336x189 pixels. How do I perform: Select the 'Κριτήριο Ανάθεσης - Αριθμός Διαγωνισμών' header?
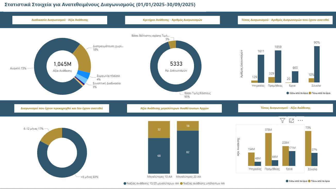point(172,20)
